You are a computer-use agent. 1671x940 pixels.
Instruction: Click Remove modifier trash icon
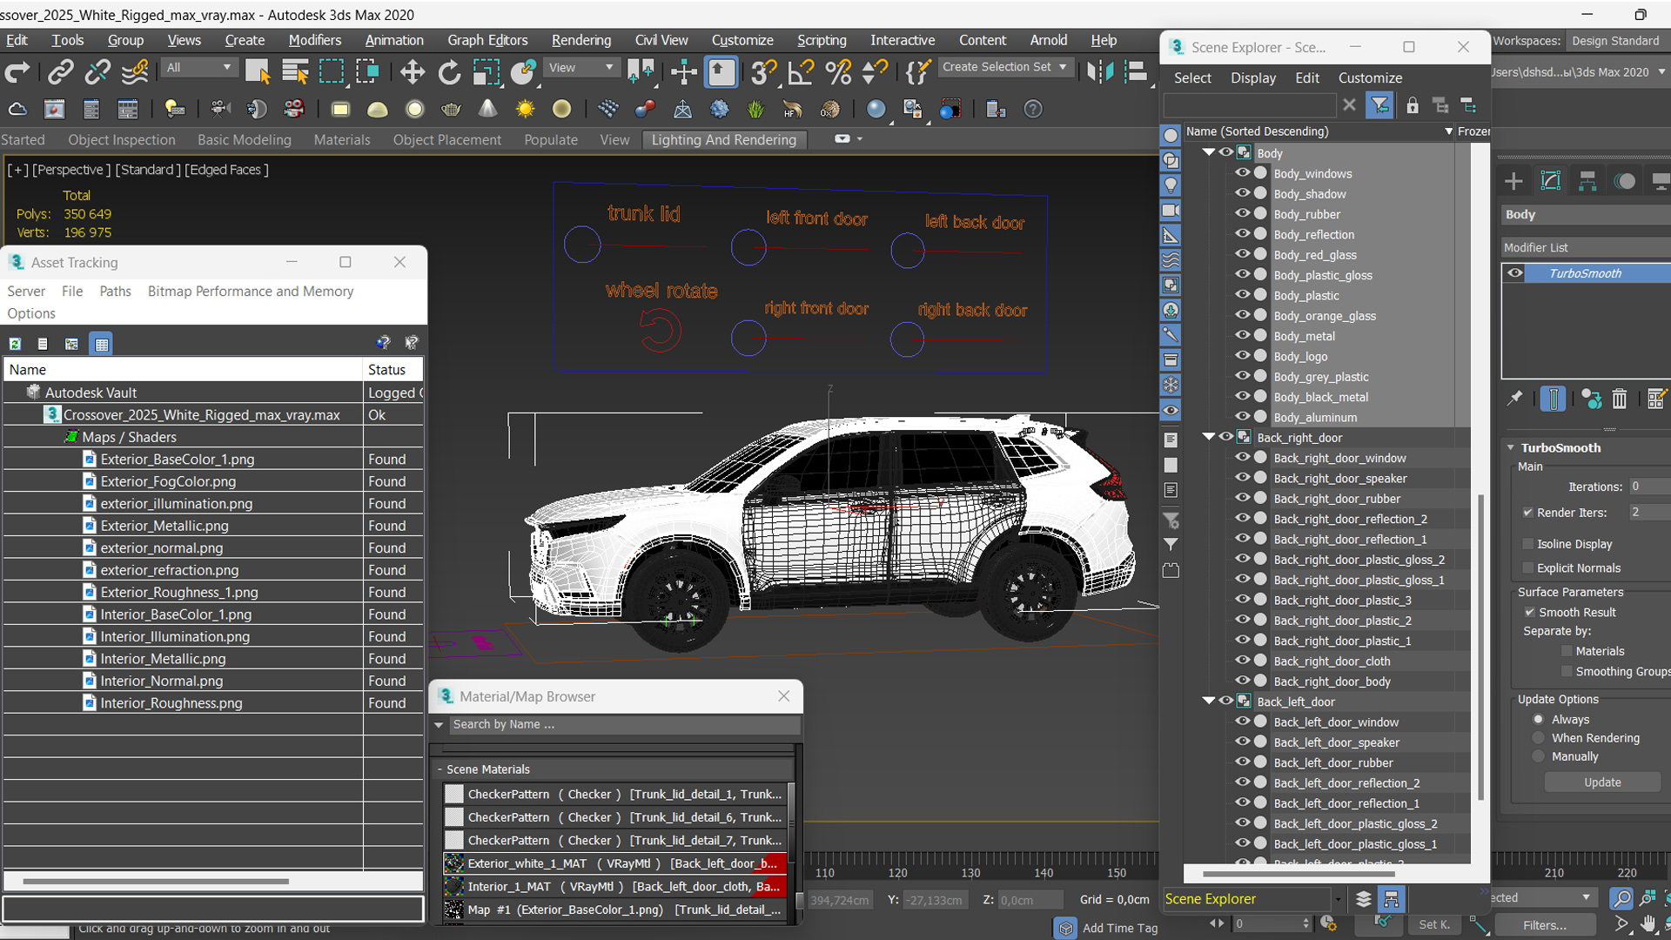pos(1619,399)
